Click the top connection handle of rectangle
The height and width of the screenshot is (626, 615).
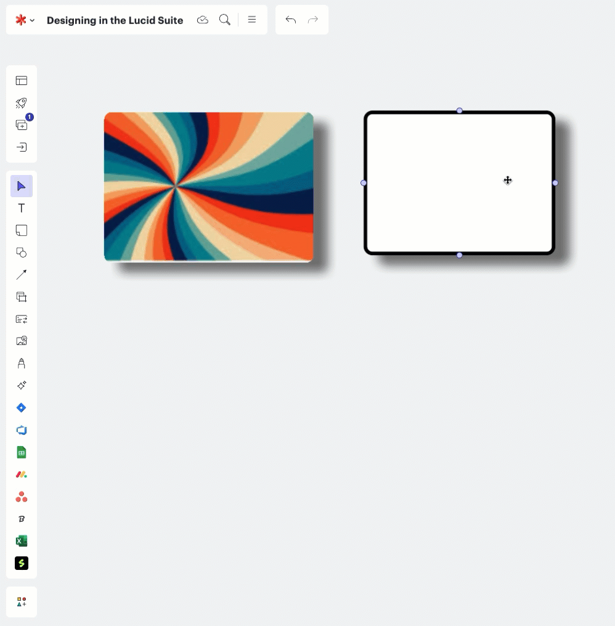point(459,110)
